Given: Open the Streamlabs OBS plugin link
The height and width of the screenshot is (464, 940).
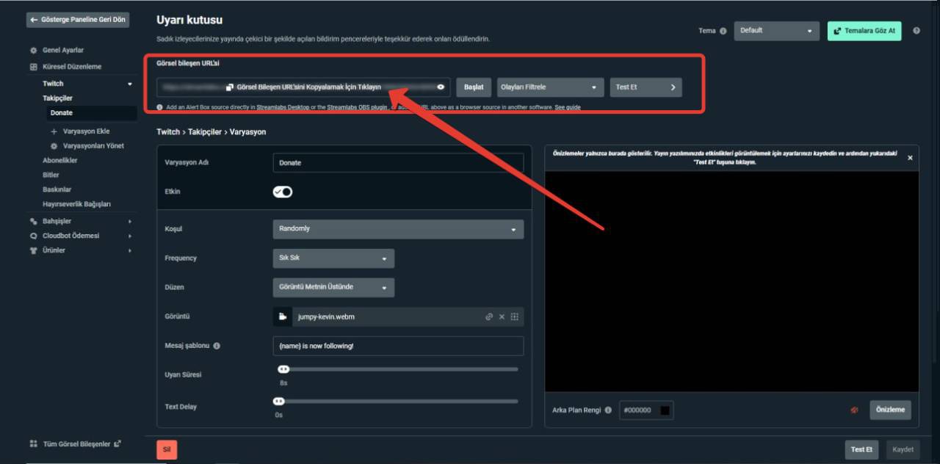Looking at the screenshot, I should coord(358,107).
